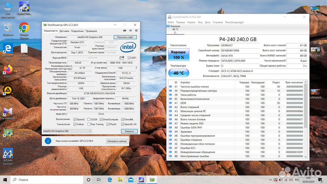Open the new text document desktop file
This screenshot has height=184, width=327.
coord(24,52)
